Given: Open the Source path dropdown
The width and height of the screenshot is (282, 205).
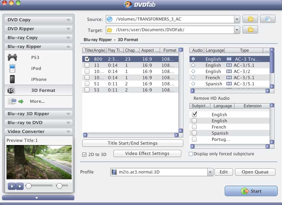Looking at the screenshot, I should click(x=237, y=19).
